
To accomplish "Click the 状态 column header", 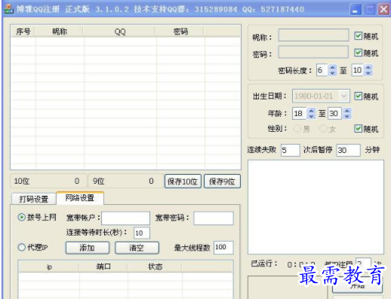I will tap(155, 267).
